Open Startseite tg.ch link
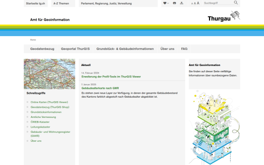264x165 pixels. (x=36, y=4)
